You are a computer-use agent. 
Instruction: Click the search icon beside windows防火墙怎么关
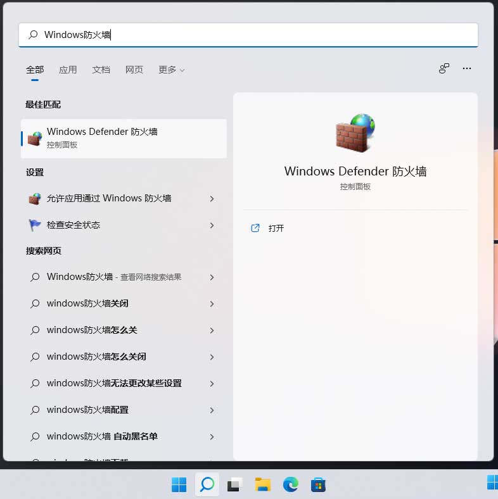coord(35,331)
